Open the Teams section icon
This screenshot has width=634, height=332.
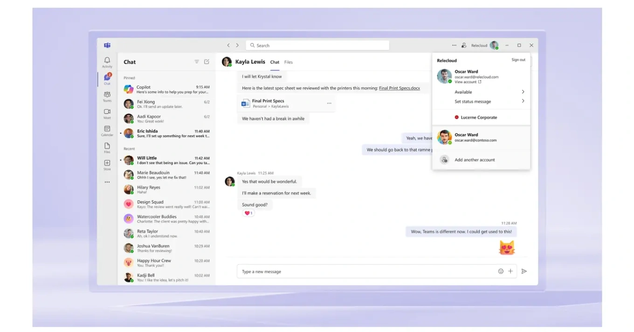(107, 96)
